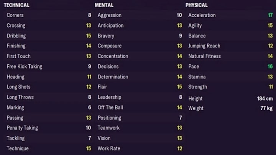Click the TECHNICAL section header
This screenshot has height=155, width=276.
click(x=16, y=5)
